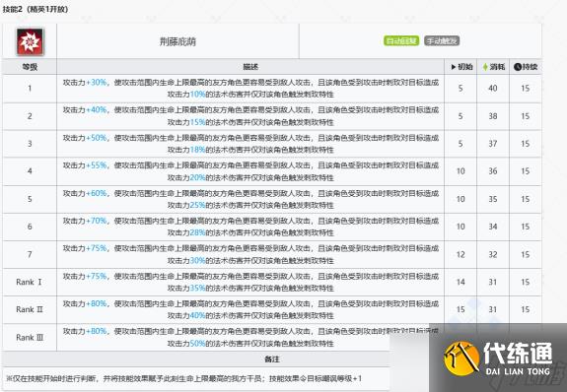The width and height of the screenshot is (567, 392).
Task: Click the 技能2（精英1开放）heading
Action: point(35,9)
